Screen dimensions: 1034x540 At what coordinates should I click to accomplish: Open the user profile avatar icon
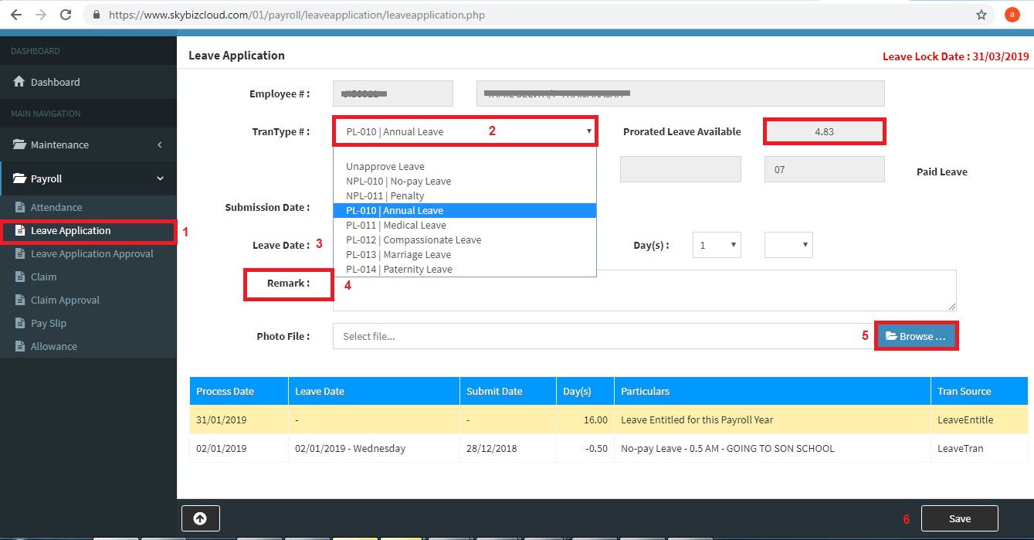point(1011,15)
